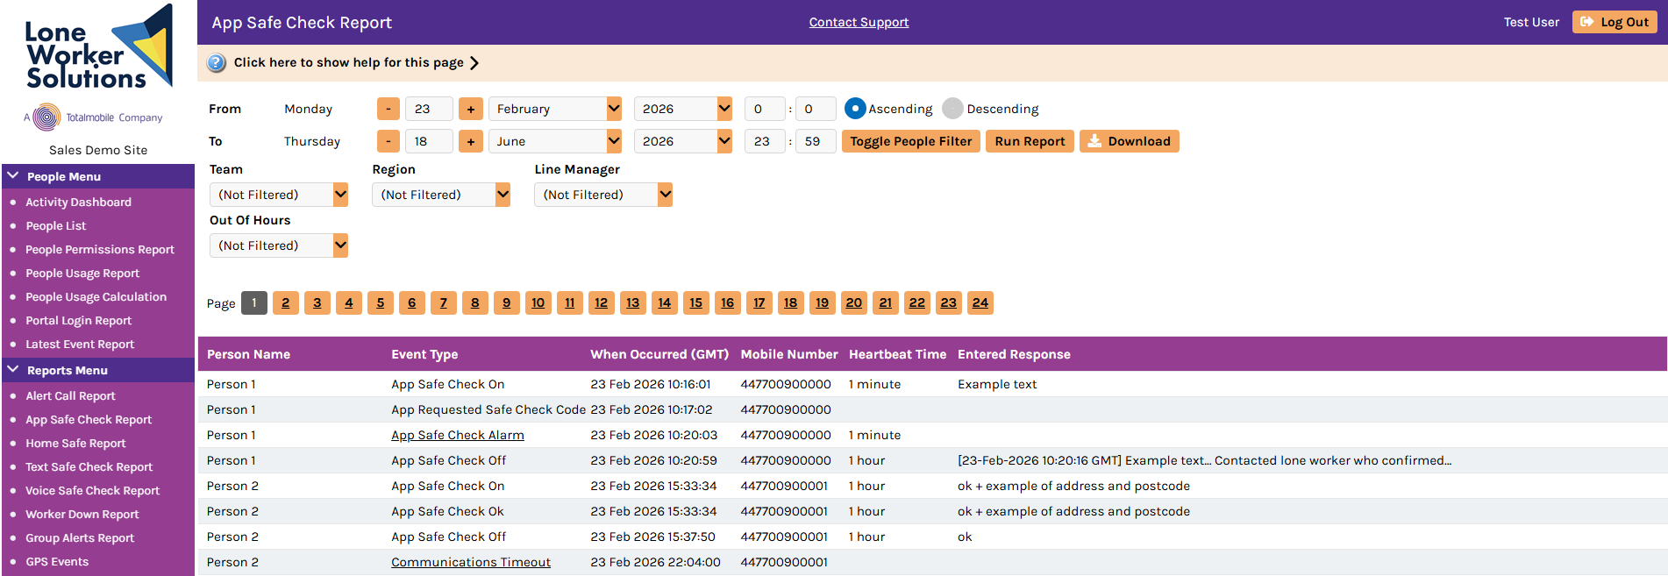Viewport: 1668px width, 576px height.
Task: Open Latest Event Report
Action: (80, 345)
